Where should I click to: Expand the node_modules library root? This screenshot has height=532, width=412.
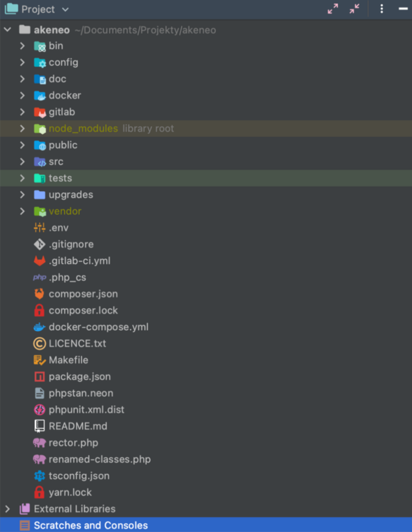[x=22, y=129]
